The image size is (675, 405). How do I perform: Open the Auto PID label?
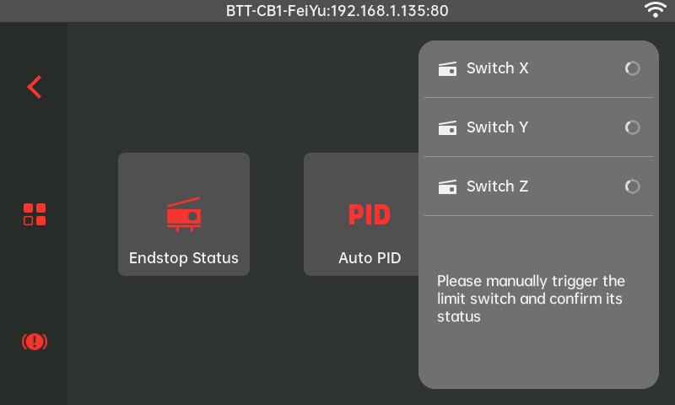pos(370,258)
